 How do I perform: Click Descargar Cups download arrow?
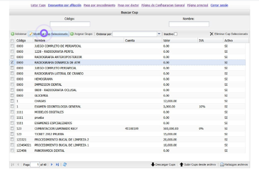pos(153,165)
